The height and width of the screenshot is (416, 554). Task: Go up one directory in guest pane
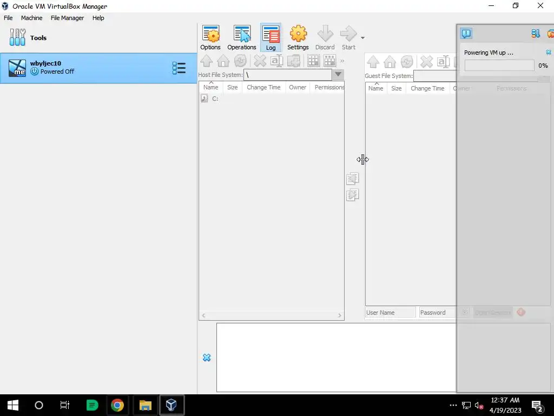pos(373,62)
